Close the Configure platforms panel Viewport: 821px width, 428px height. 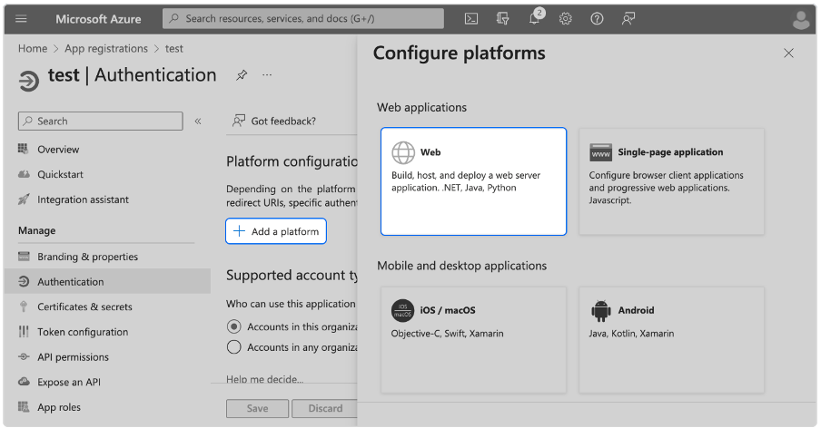[x=788, y=53]
